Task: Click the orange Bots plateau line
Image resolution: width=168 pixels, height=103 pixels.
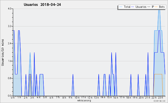Action: (x=158, y=74)
